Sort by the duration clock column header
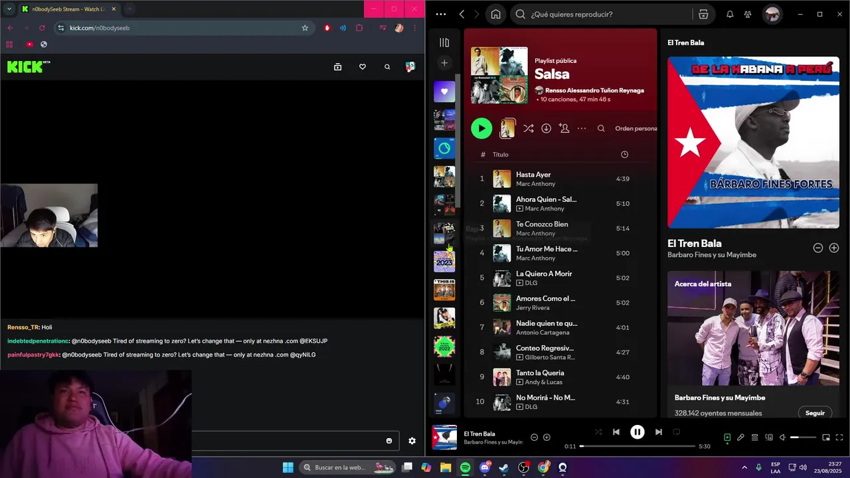Image resolution: width=850 pixels, height=478 pixels. [624, 155]
